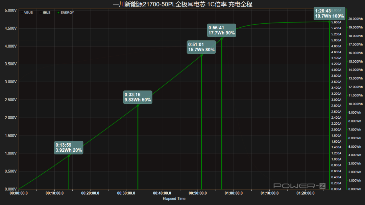Click the "3.500V" voltage axis label
The image size is (365, 205).
coord(11,64)
